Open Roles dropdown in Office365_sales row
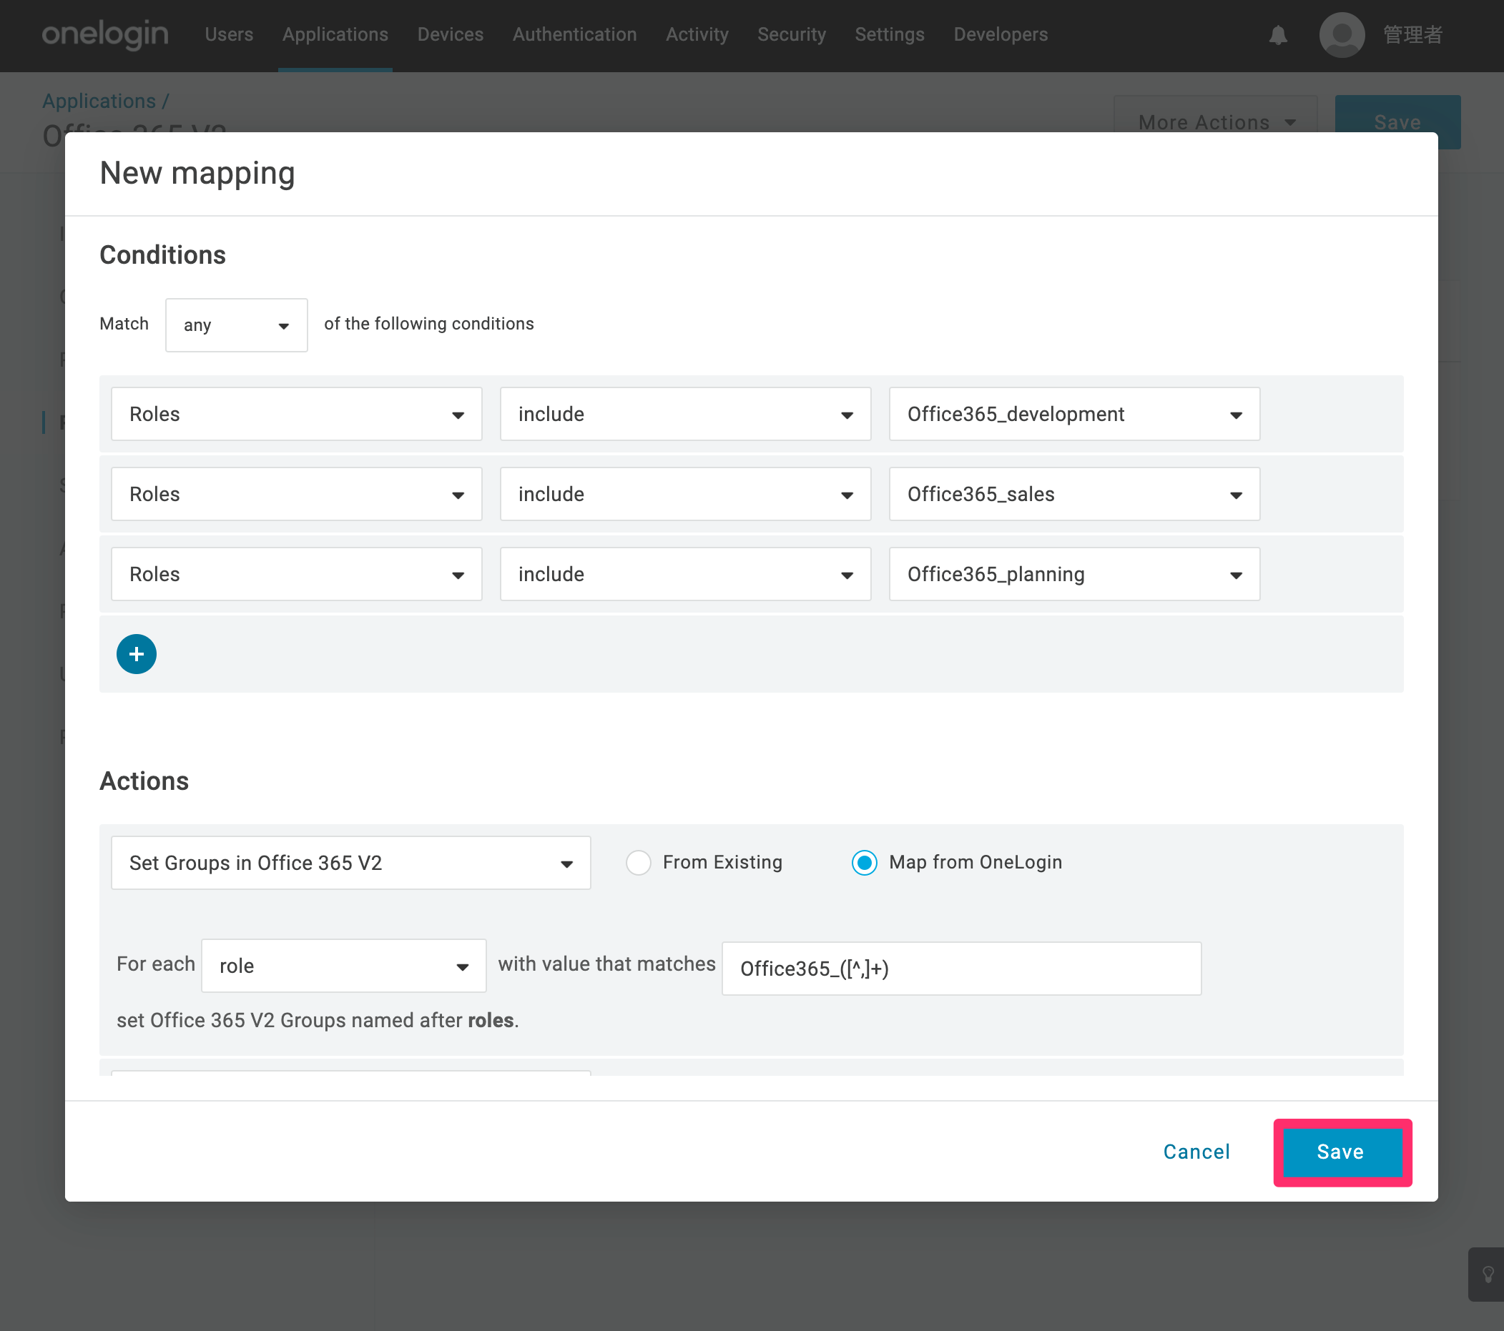The height and width of the screenshot is (1331, 1504). [297, 494]
